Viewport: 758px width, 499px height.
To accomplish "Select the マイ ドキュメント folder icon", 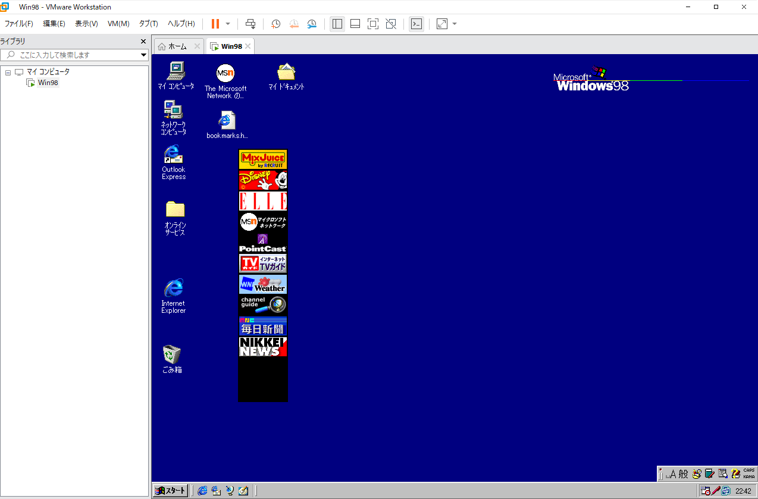I will click(x=286, y=77).
